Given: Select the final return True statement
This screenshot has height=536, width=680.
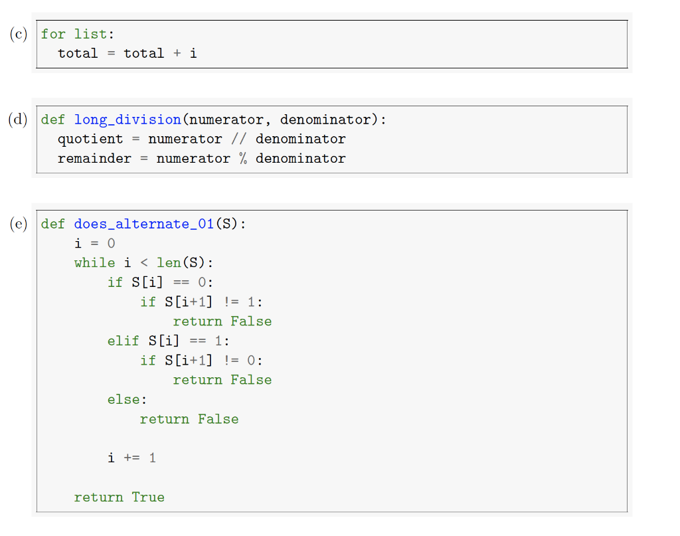Looking at the screenshot, I should pyautogui.click(x=120, y=496).
